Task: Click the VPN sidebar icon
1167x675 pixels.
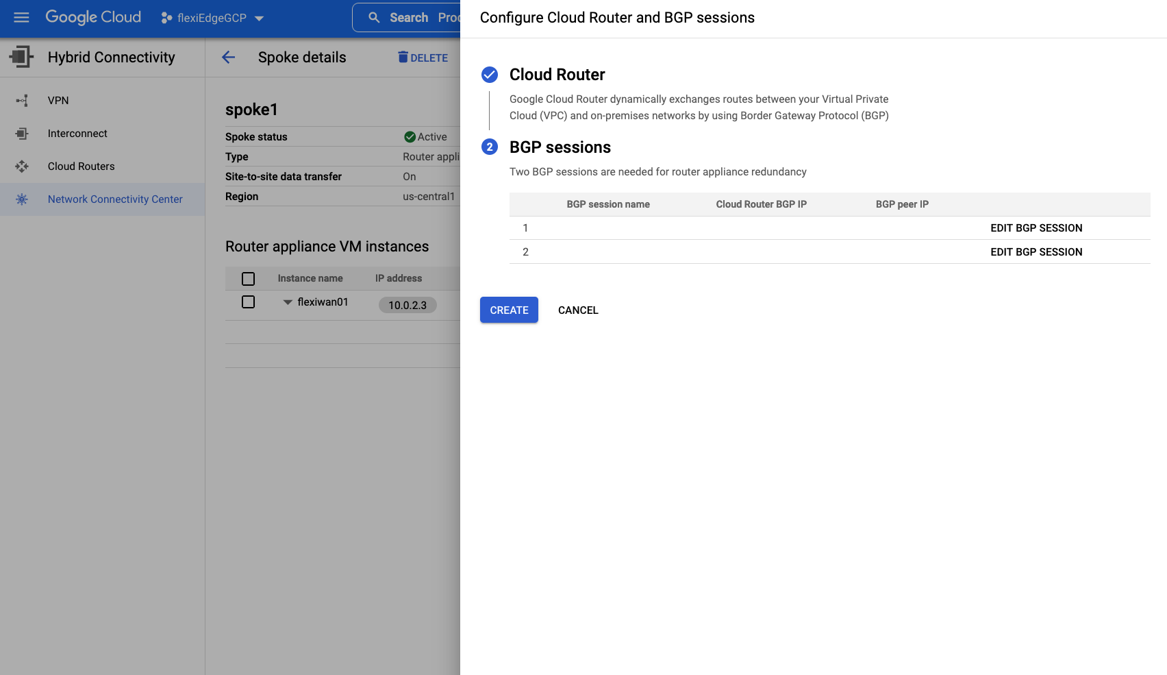Action: [x=22, y=101]
